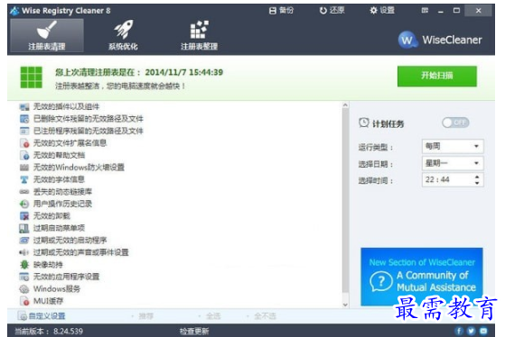Click the clock icon beside 计划任务
Viewport: 505px width, 337px height.
click(364, 123)
